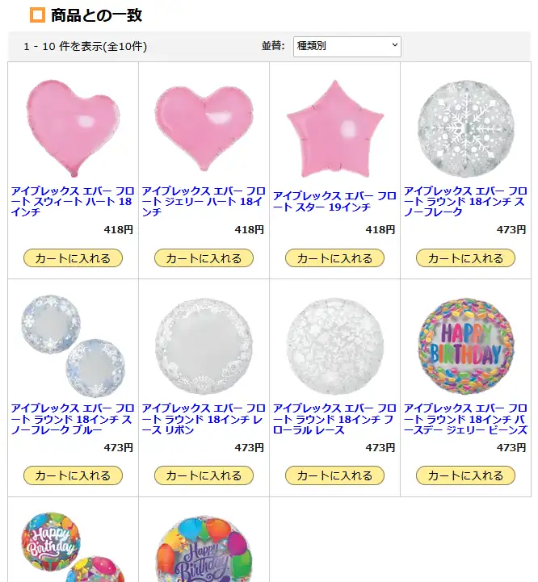Click the silver snowflake round balloon image

466,128
